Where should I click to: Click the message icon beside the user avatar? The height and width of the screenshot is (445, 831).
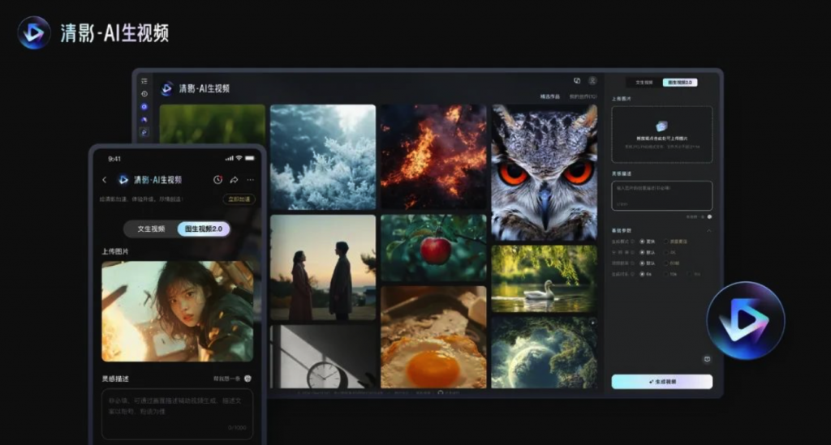(x=577, y=81)
